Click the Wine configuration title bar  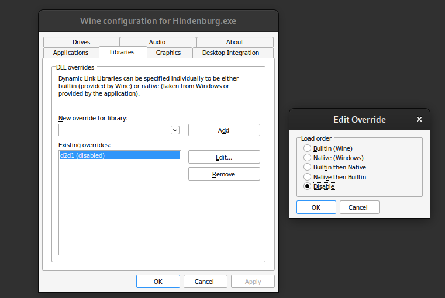point(158,21)
